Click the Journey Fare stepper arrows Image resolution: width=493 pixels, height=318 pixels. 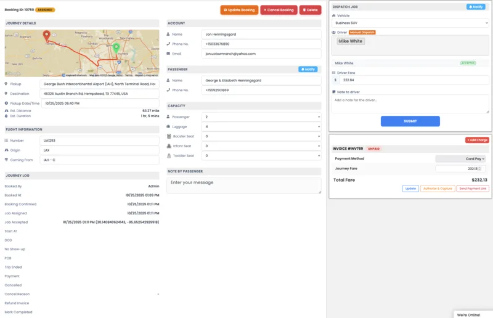coord(479,169)
